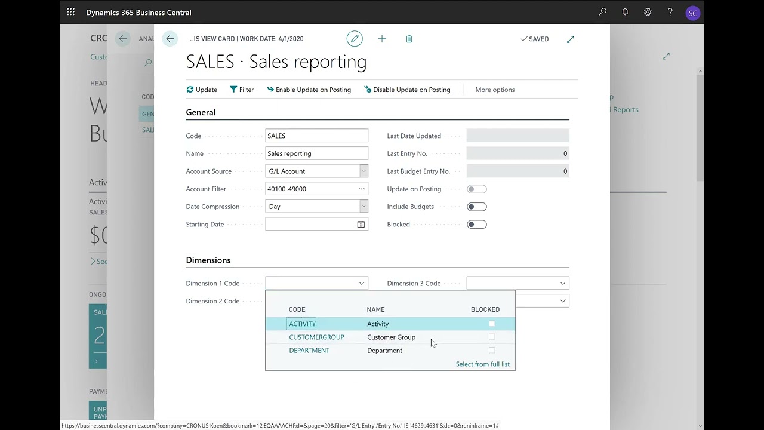Select CUSTOMERGROUP dimension code
The width and height of the screenshot is (764, 430).
316,337
